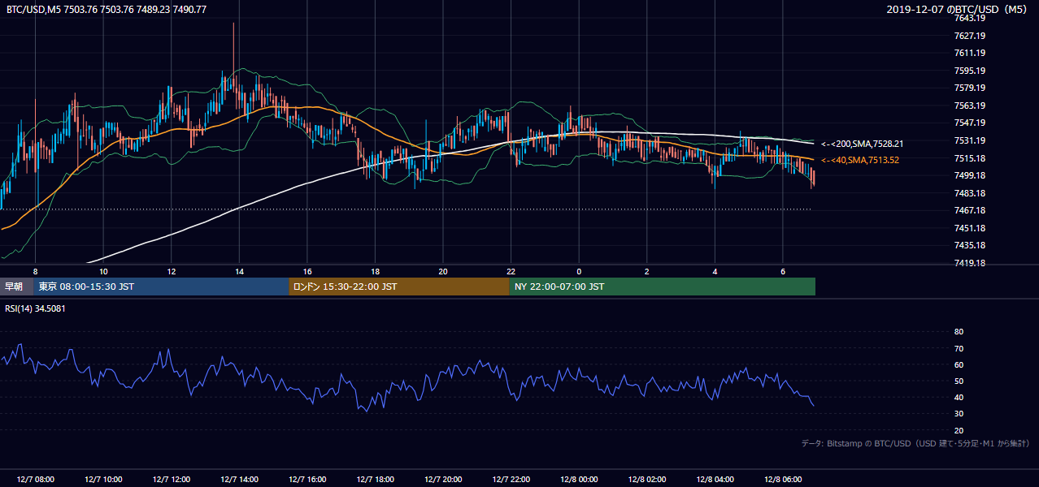
Task: Click hour label 12 under price chart
Action: [x=171, y=271]
